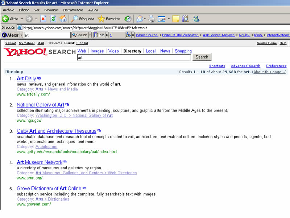Open the Art Museum Network result

[40, 162]
